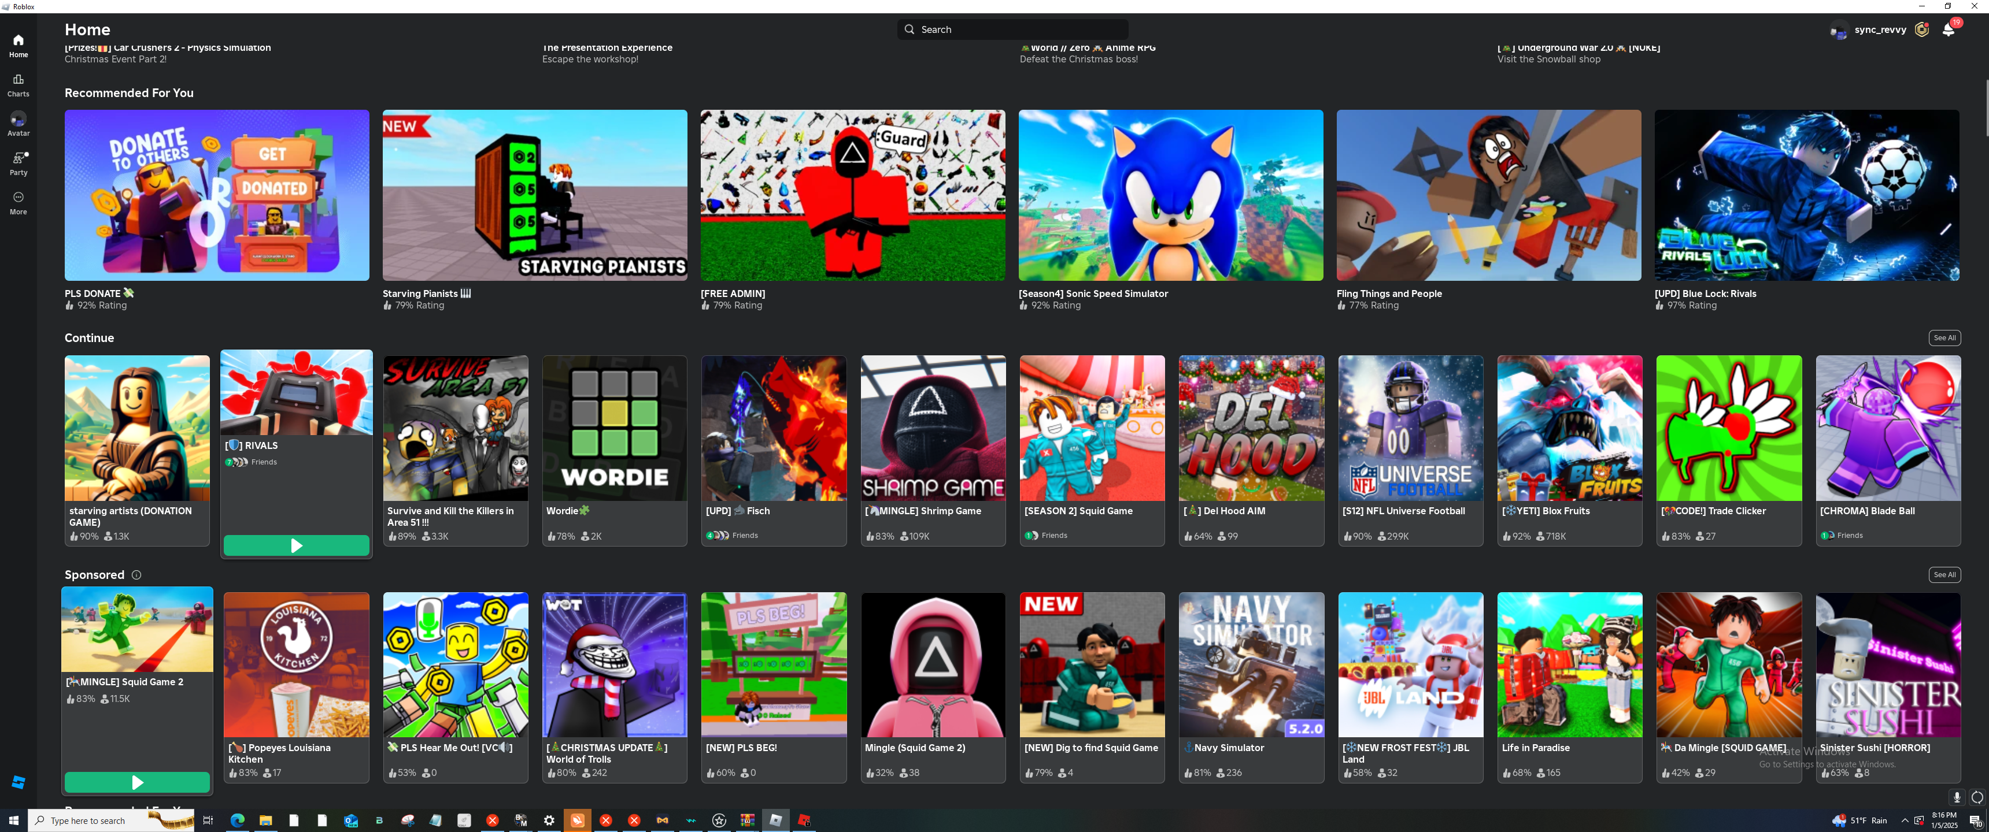This screenshot has width=1989, height=832.
Task: Click the Sponsored info icon
Action: (136, 574)
